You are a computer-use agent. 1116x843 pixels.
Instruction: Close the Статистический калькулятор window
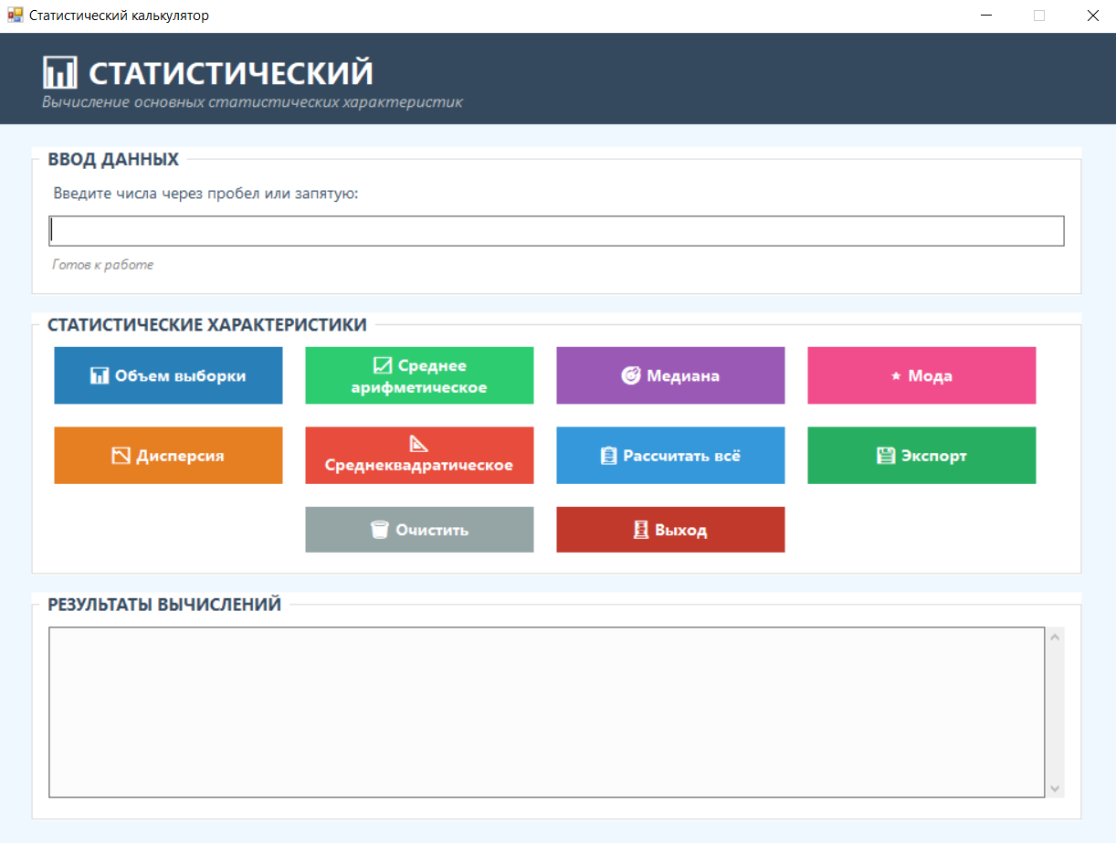[1092, 16]
